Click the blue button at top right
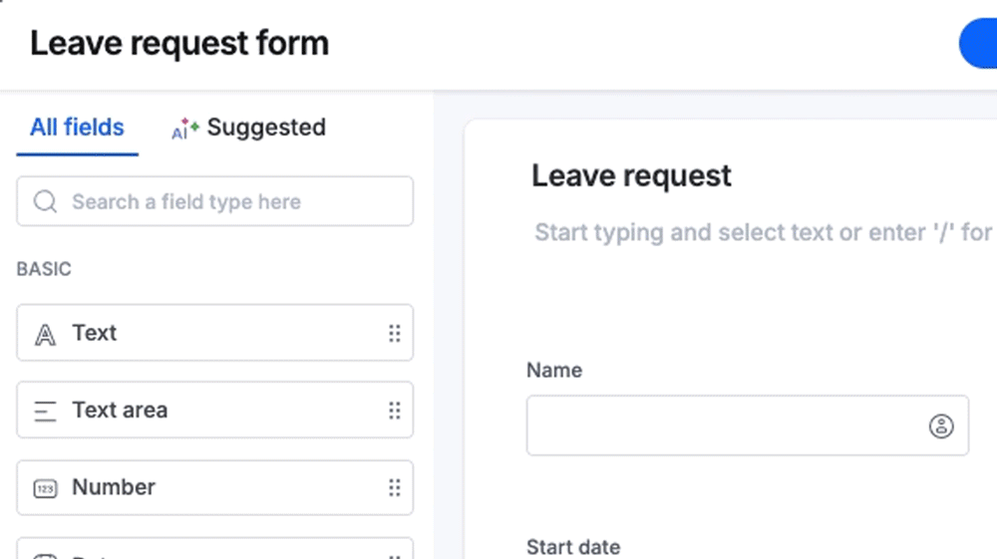The height and width of the screenshot is (559, 997). tap(979, 43)
